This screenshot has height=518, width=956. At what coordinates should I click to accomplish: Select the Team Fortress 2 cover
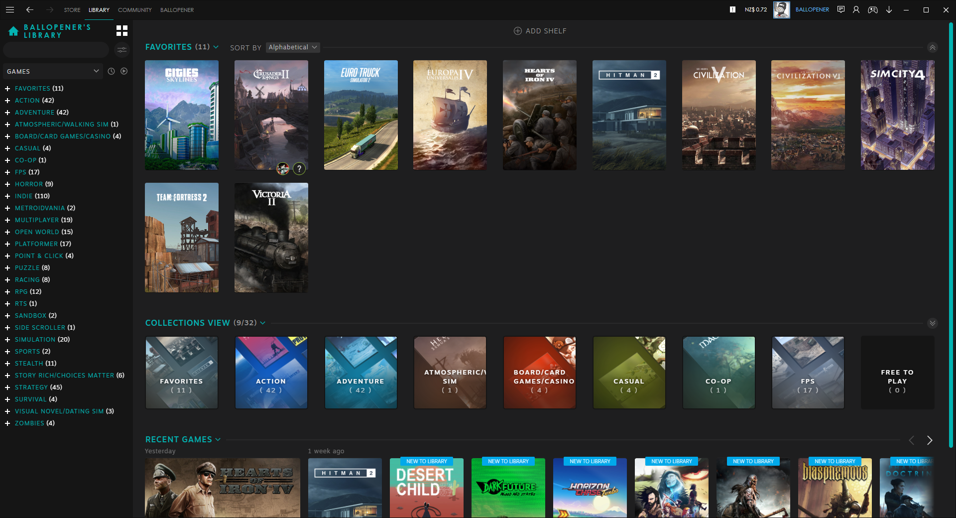(x=182, y=238)
